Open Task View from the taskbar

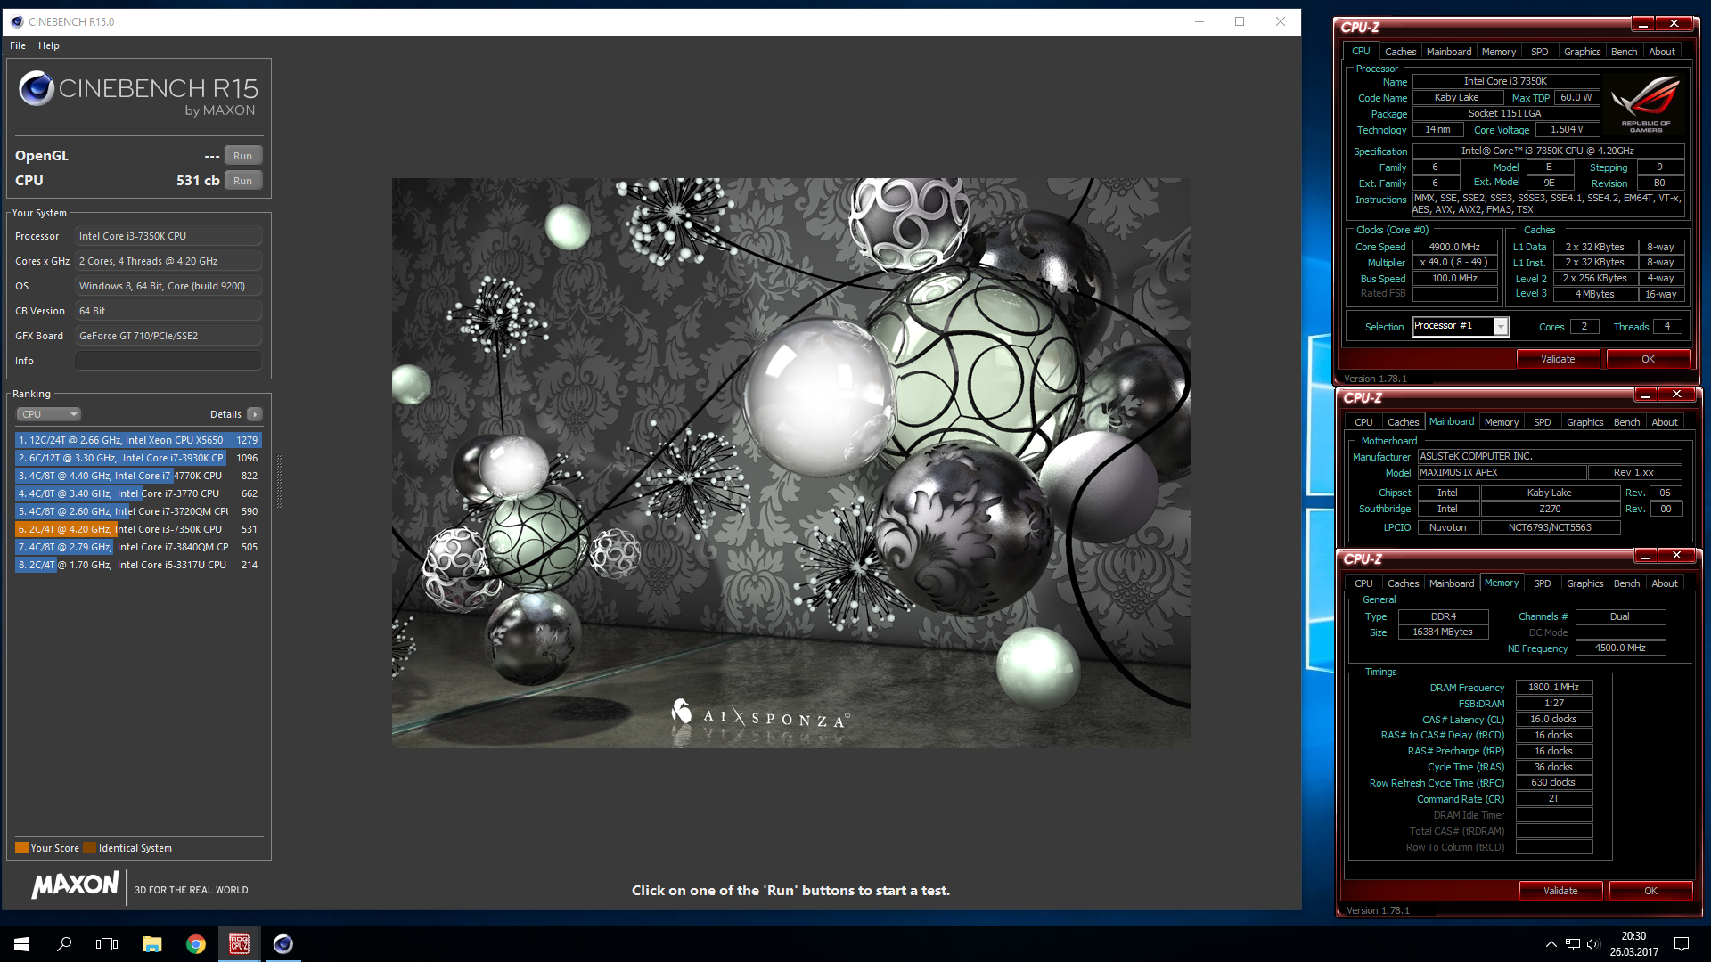pos(107,944)
